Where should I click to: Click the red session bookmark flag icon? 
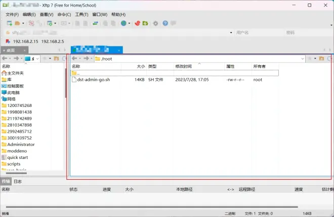pos(8,41)
